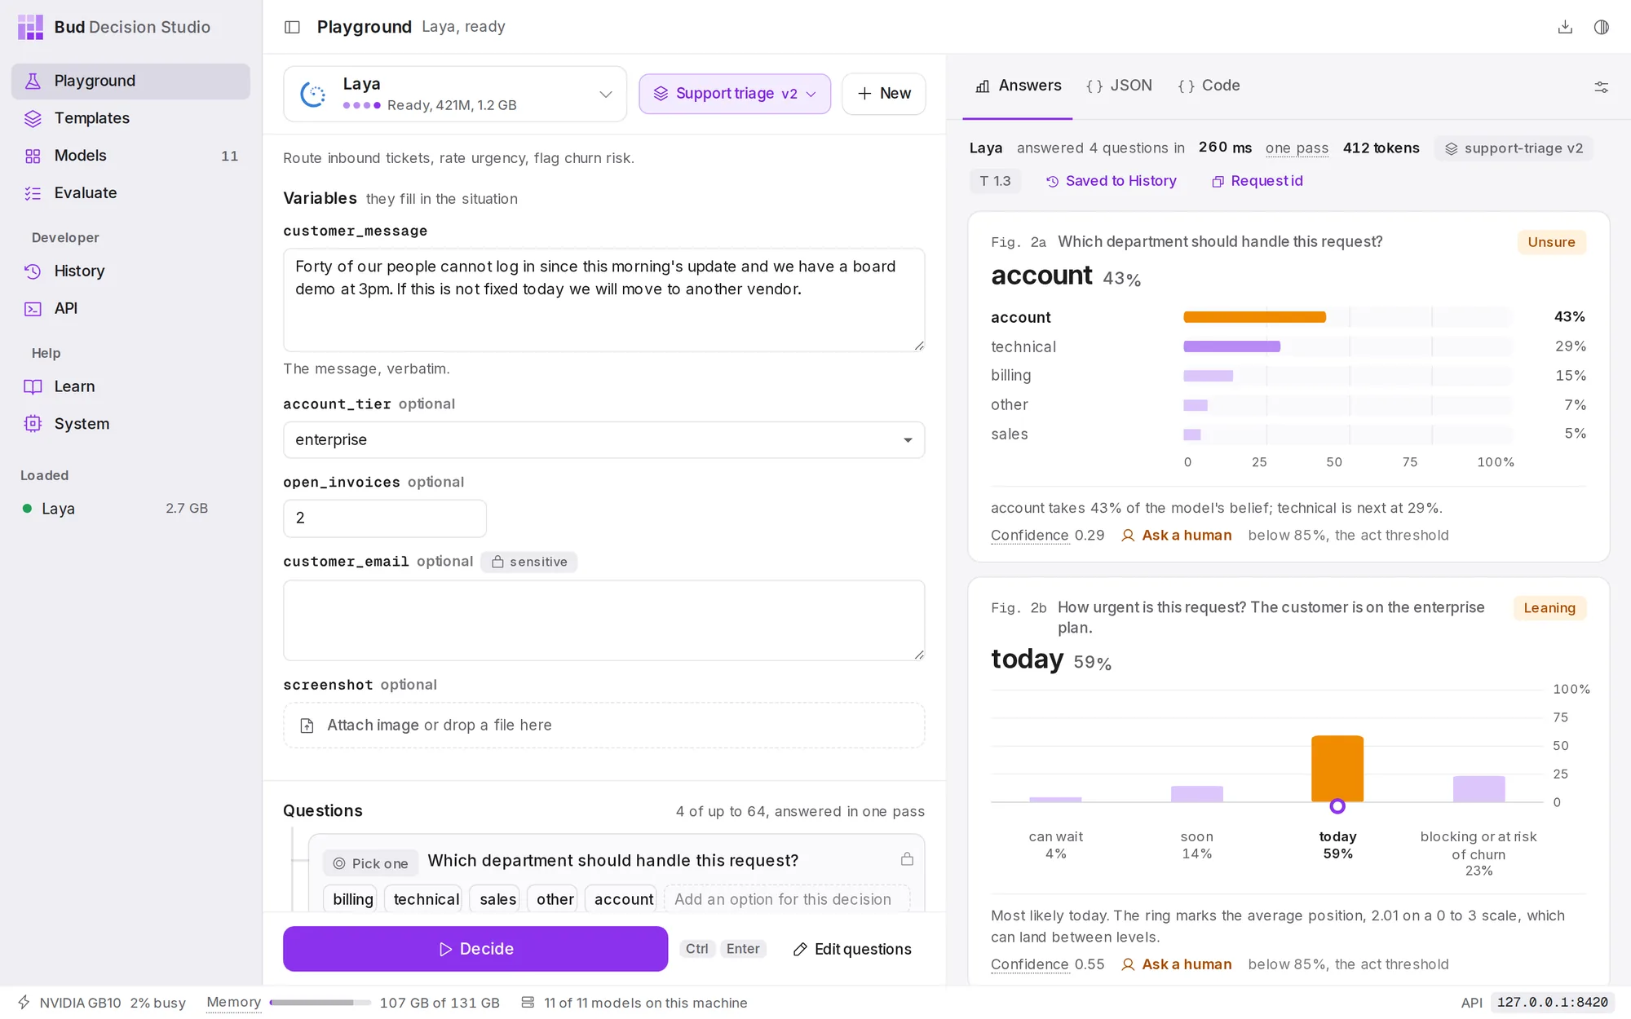This screenshot has height=1019, width=1631.
Task: Open the account_tier enterprise dropdown
Action: coord(603,440)
